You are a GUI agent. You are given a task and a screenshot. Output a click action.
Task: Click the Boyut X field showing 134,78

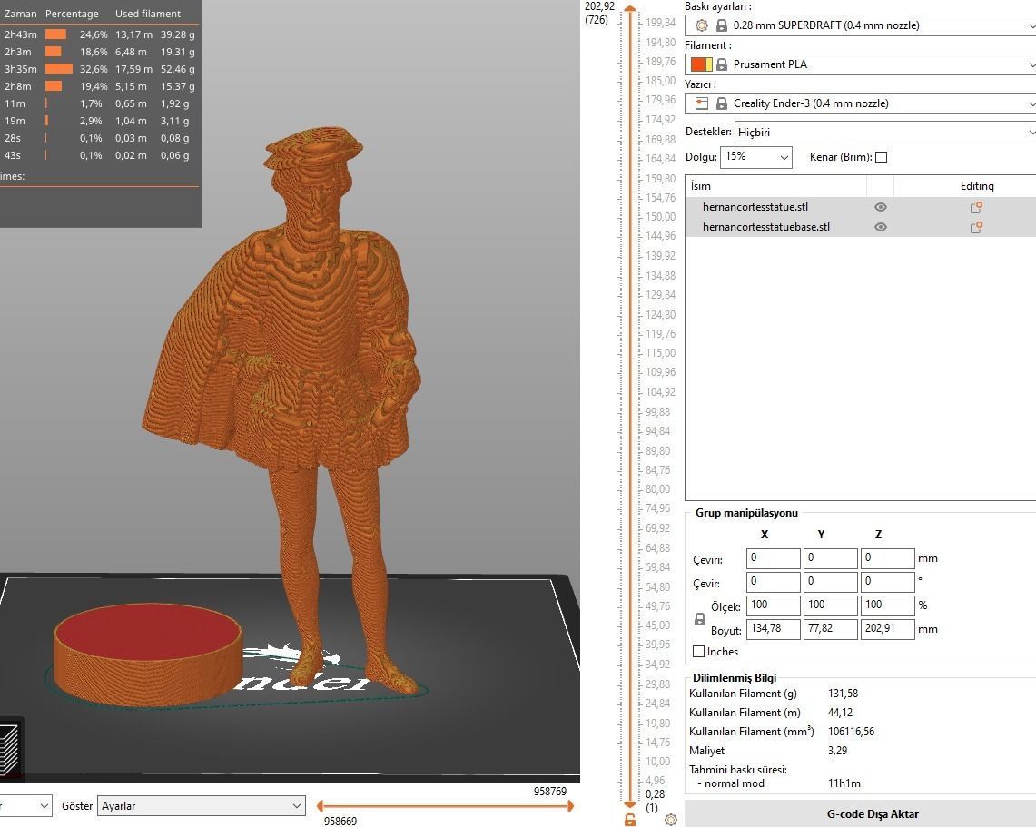pyautogui.click(x=773, y=629)
